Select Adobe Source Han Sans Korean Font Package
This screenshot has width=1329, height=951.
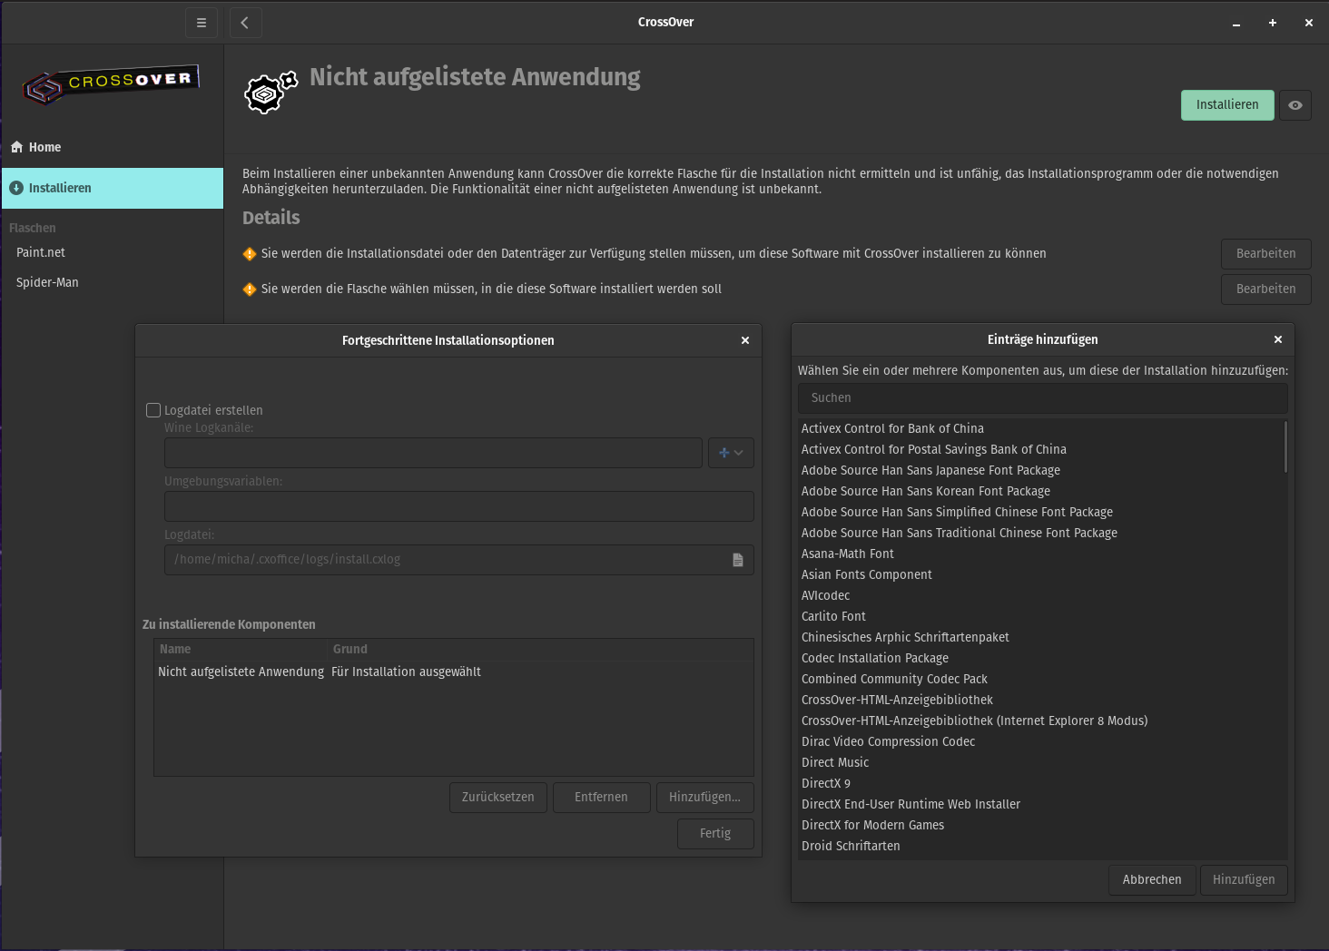click(x=1040, y=492)
